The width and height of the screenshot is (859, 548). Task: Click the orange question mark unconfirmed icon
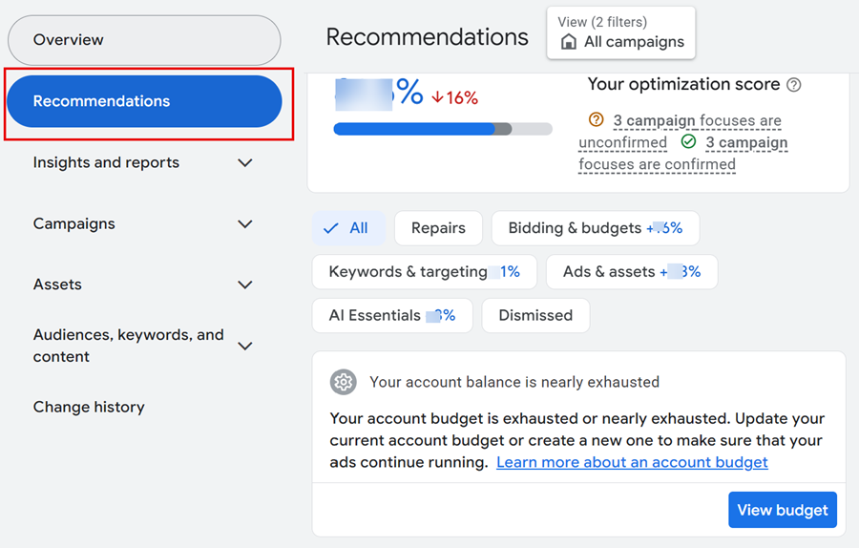pos(597,120)
